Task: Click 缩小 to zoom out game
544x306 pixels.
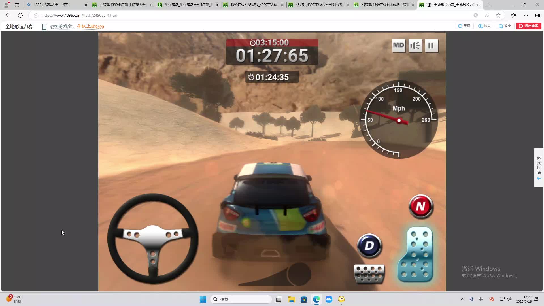Action: coord(505,26)
